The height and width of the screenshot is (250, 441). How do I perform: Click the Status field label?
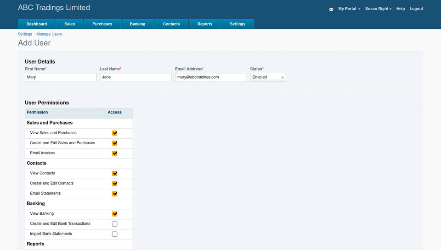coord(257,69)
